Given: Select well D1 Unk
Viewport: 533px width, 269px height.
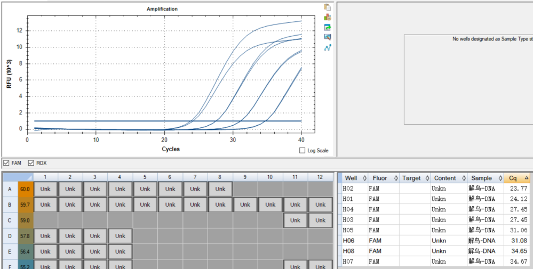Looking at the screenshot, I should tap(45, 236).
